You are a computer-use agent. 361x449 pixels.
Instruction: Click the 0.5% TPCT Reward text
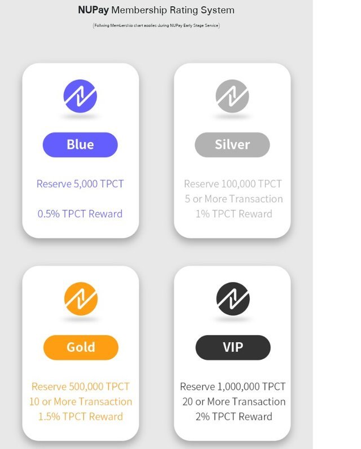80,214
